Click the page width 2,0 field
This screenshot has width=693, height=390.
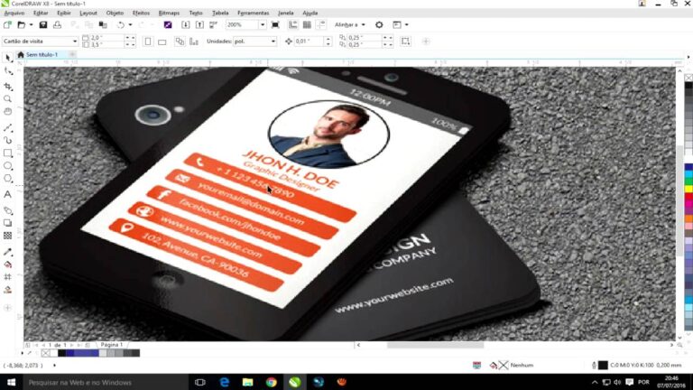coord(106,38)
